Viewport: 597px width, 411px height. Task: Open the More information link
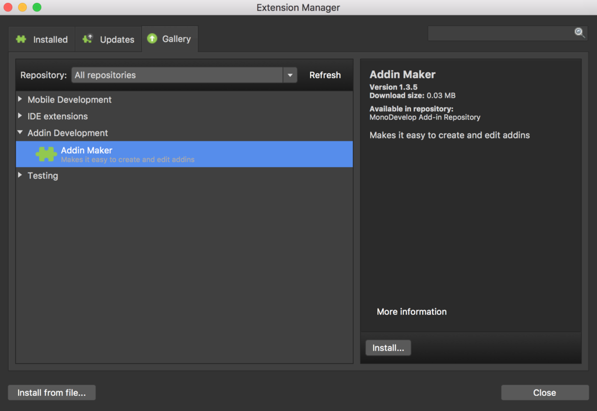click(x=412, y=312)
